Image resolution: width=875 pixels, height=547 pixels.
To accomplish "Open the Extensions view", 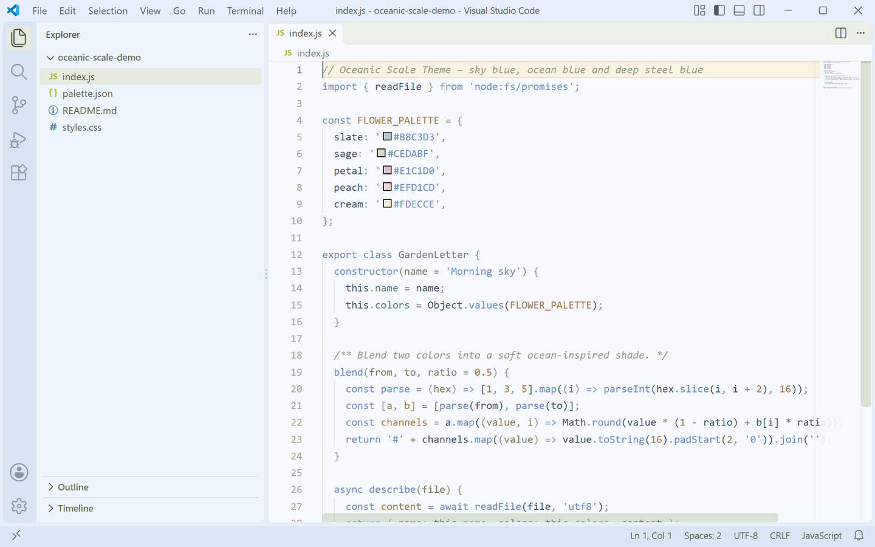I will [x=19, y=173].
